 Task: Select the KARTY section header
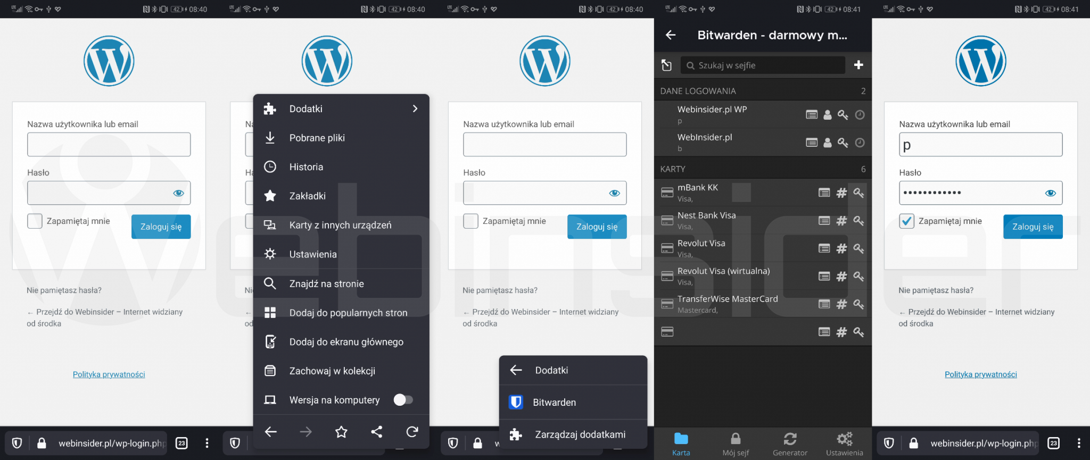[763, 169]
